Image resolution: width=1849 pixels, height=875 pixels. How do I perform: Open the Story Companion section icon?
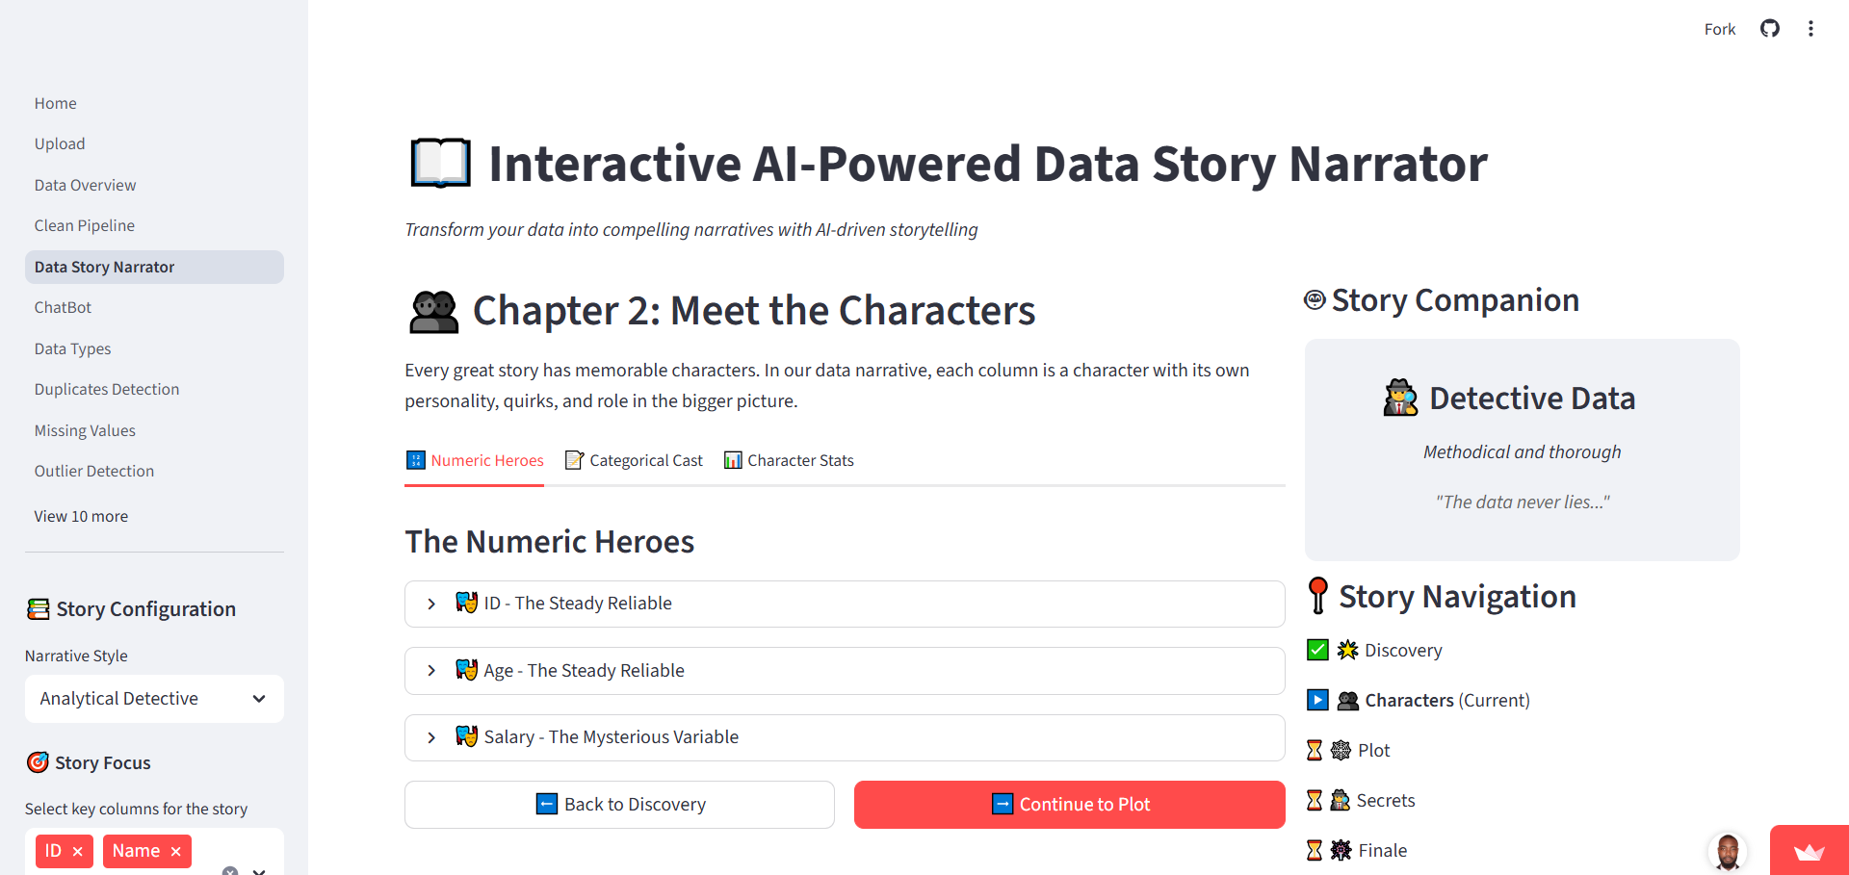(1314, 299)
